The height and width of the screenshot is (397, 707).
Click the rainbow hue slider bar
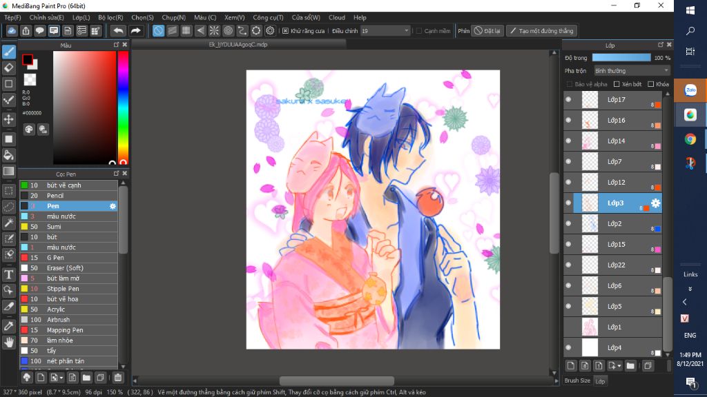tap(123, 107)
